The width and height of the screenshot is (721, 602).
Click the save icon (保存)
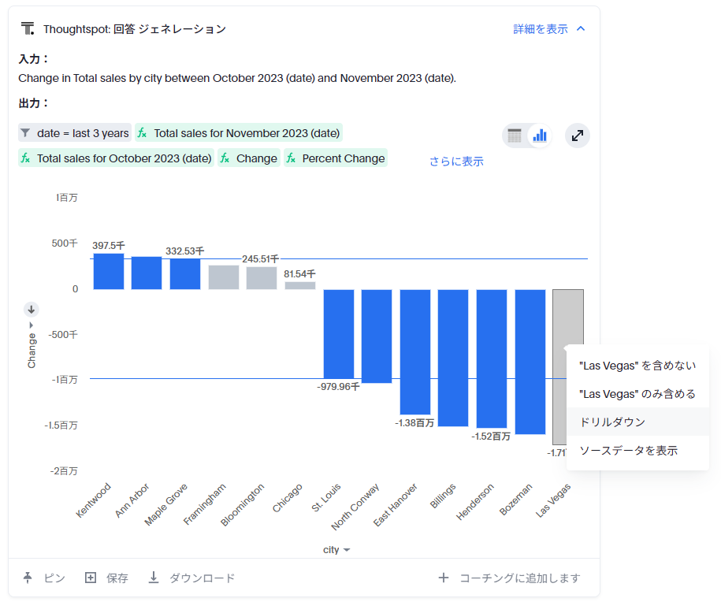pos(91,578)
